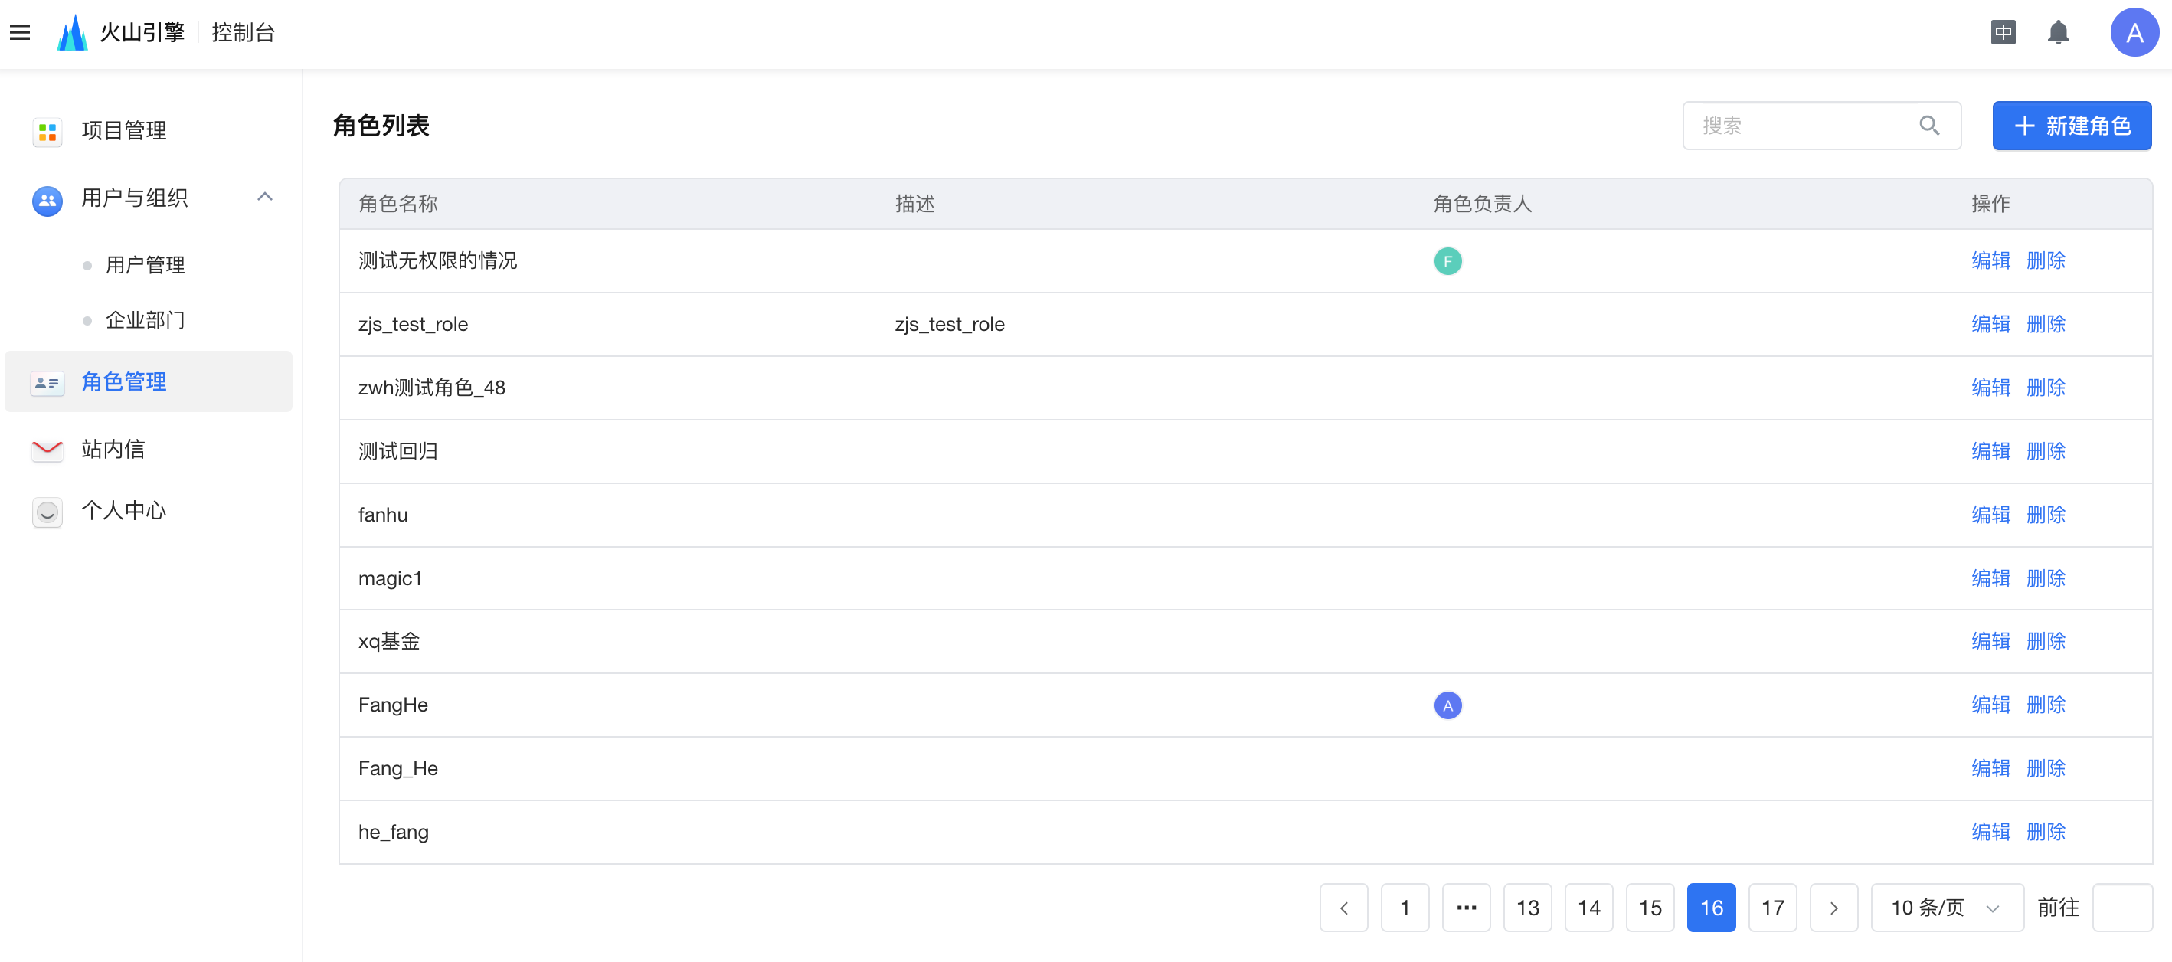Viewport: 2172px width, 962px height.
Task: Open notifications bell
Action: [2058, 32]
